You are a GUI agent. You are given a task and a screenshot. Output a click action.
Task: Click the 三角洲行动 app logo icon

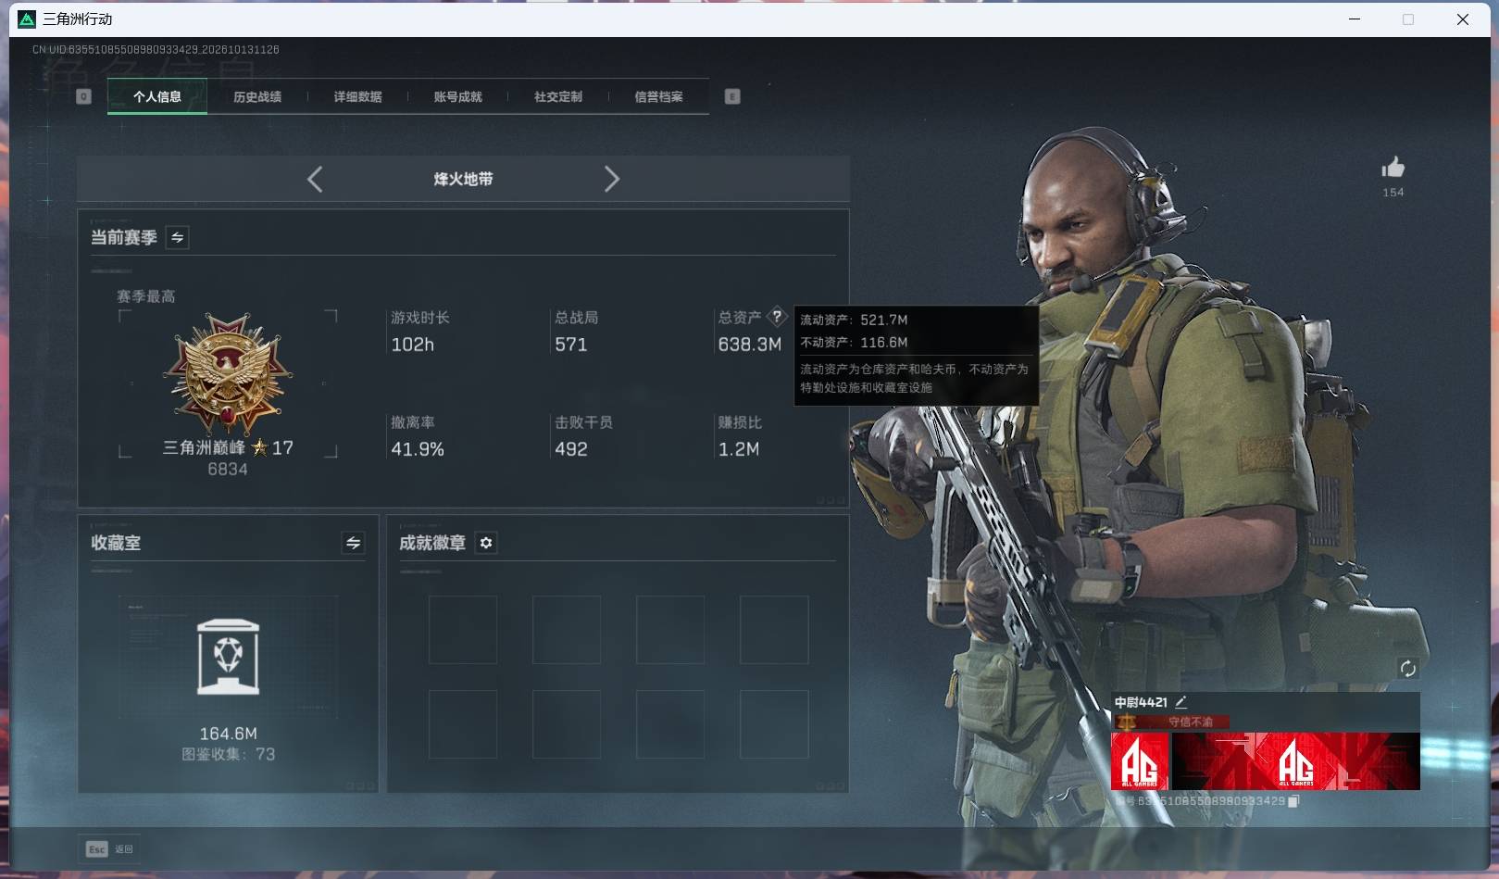tap(27, 19)
